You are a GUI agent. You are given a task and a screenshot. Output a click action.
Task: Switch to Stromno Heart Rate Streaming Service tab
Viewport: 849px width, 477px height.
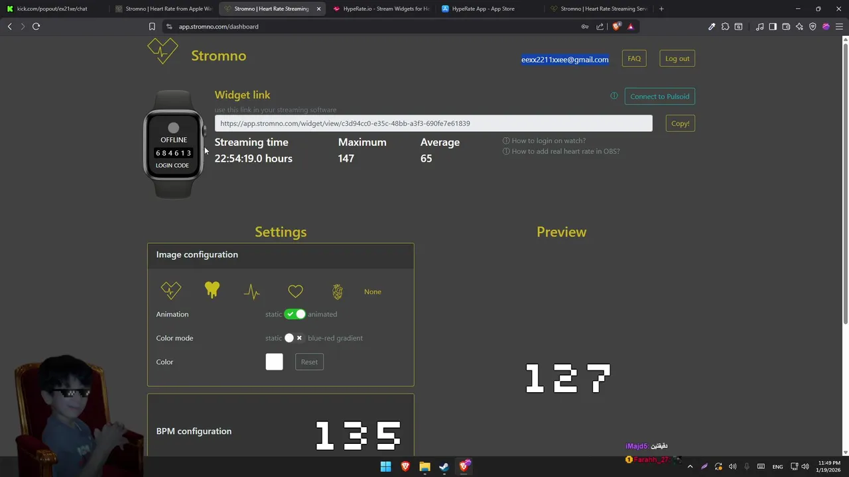599,9
